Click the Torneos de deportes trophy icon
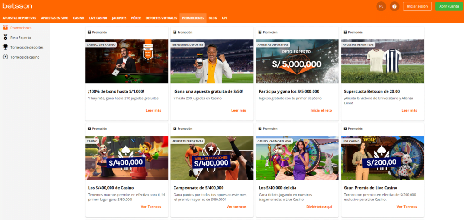Screen dimensions: 464x220 coord(5,47)
